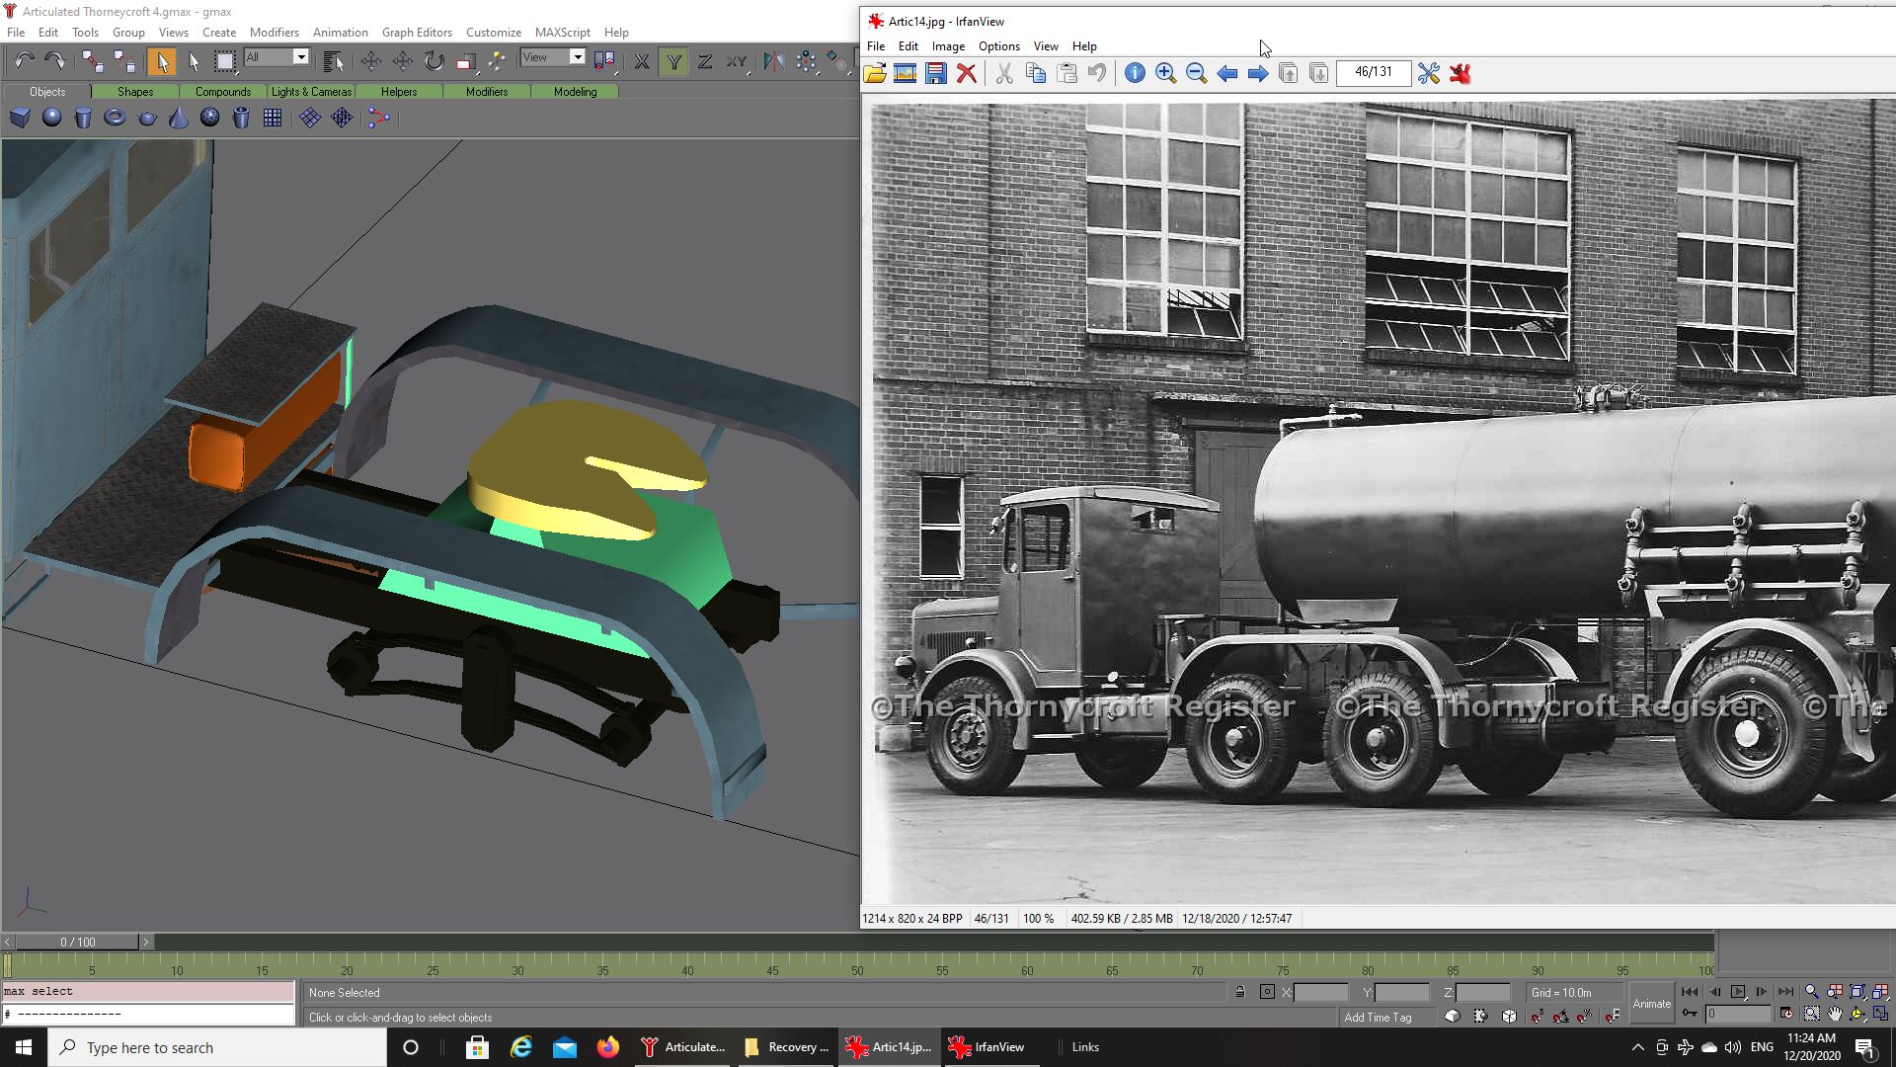Jump to animation end frame
The height and width of the screenshot is (1067, 1896).
point(1785,992)
